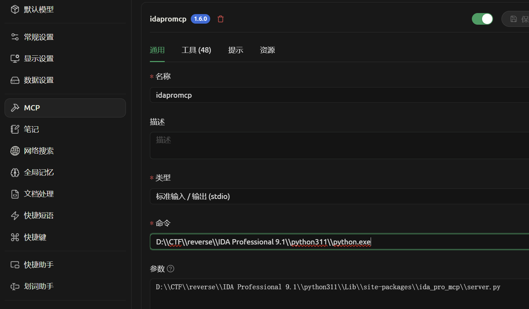
Task: Click the 名称 field containing idapromcp
Action: (x=339, y=95)
